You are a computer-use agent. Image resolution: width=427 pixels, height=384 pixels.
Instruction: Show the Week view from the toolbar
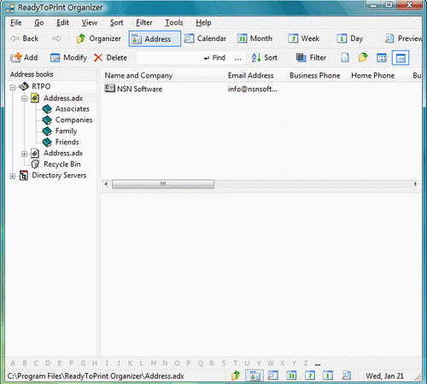303,38
